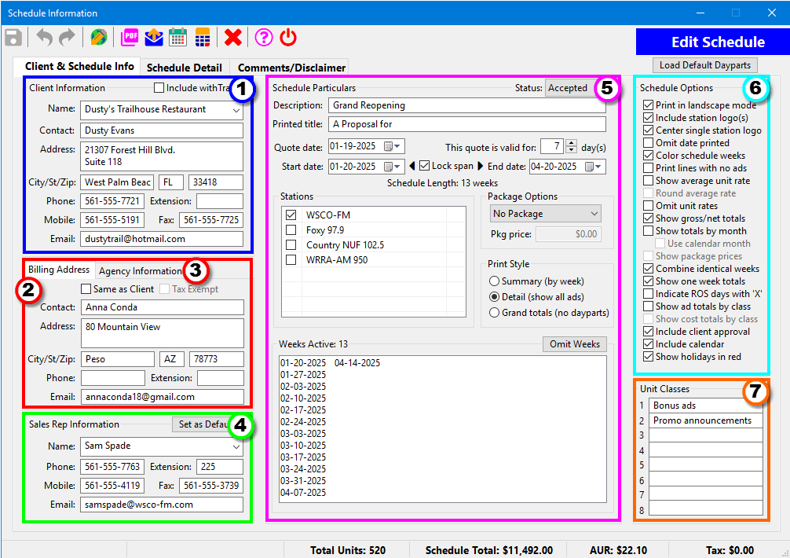The image size is (790, 558).
Task: Click the Accepted status button
Action: 571,88
